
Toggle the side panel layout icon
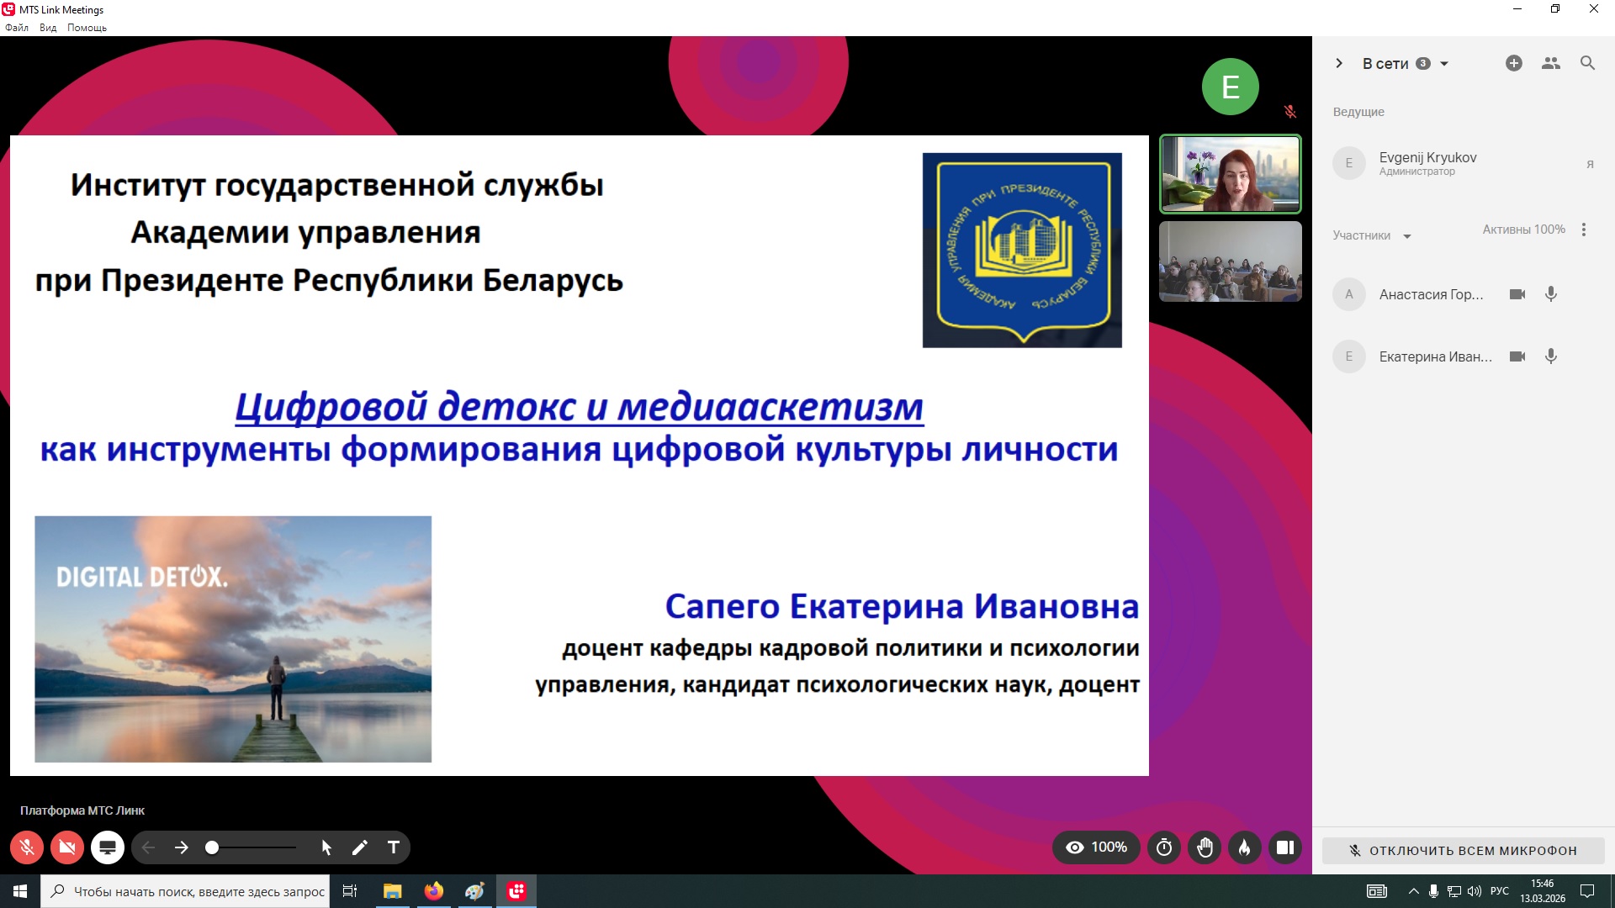point(1284,847)
